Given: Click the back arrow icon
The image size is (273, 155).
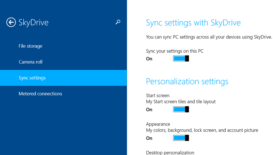Looking at the screenshot, I should (11, 22).
